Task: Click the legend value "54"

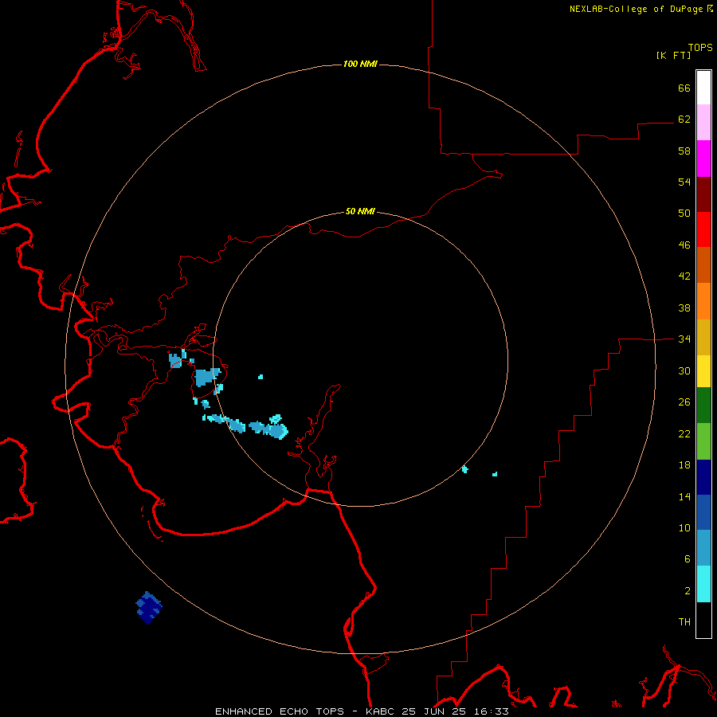Action: pyautogui.click(x=684, y=182)
